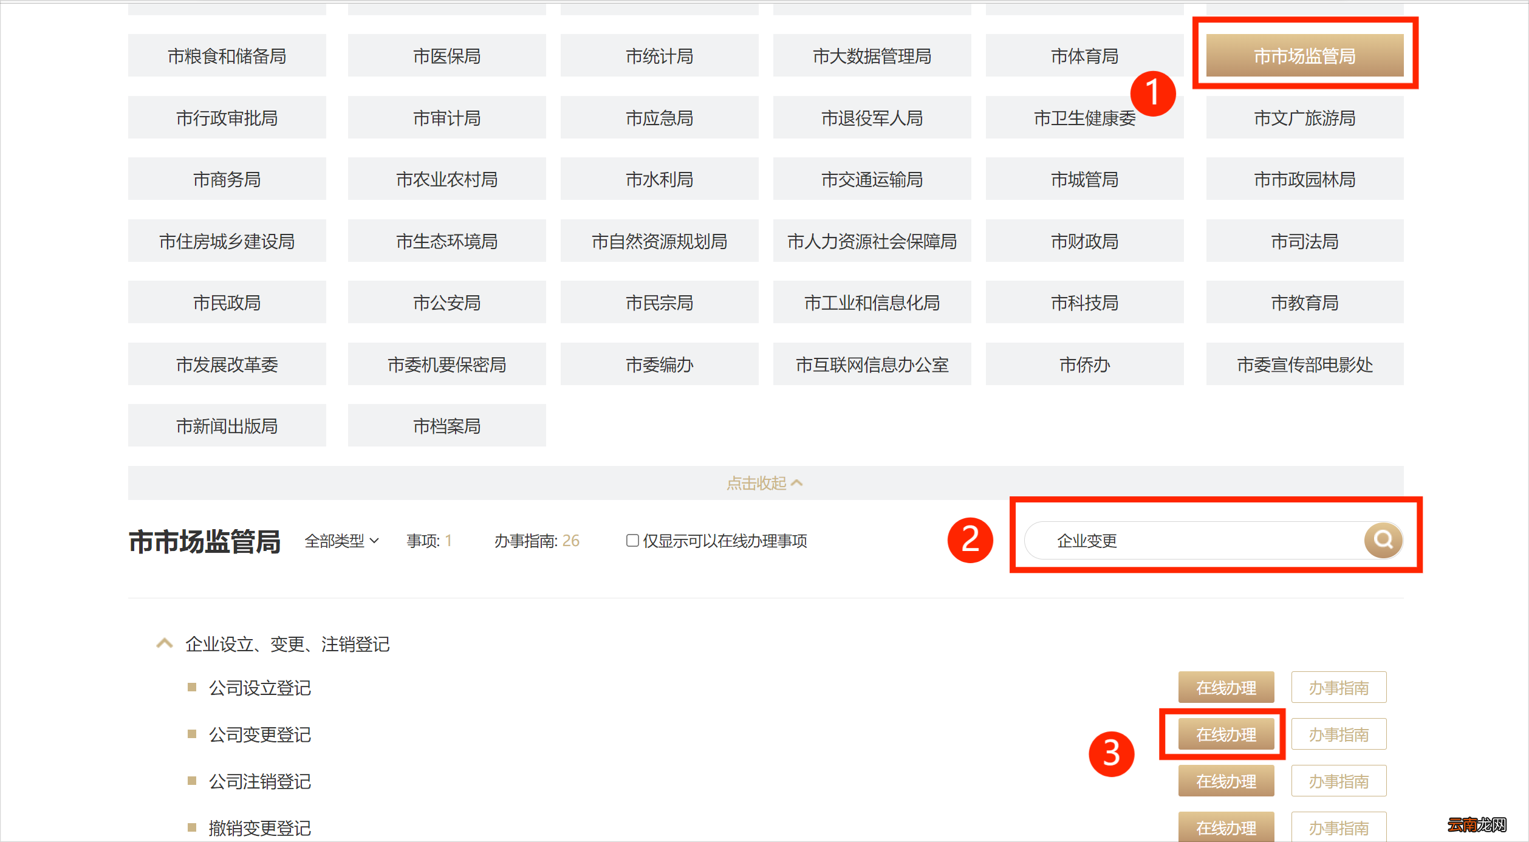Viewport: 1529px width, 842px height.
Task: Click 在线办理 for 撤销变更登记
Action: coord(1226,826)
